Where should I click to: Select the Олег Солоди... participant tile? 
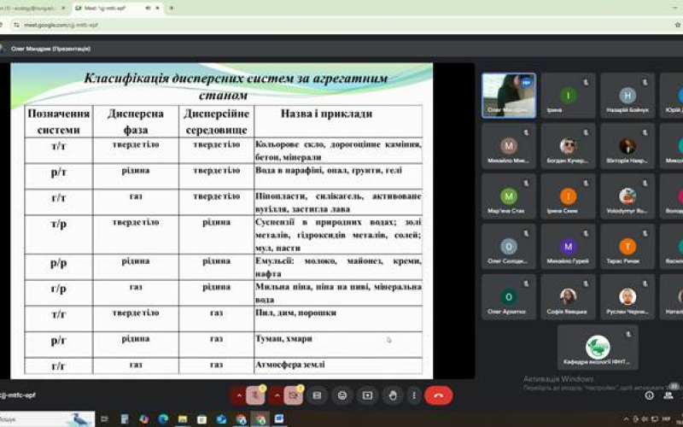tap(509, 246)
